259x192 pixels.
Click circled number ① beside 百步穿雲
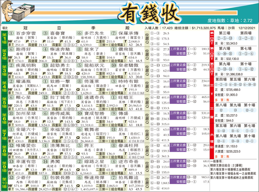(x=11, y=32)
